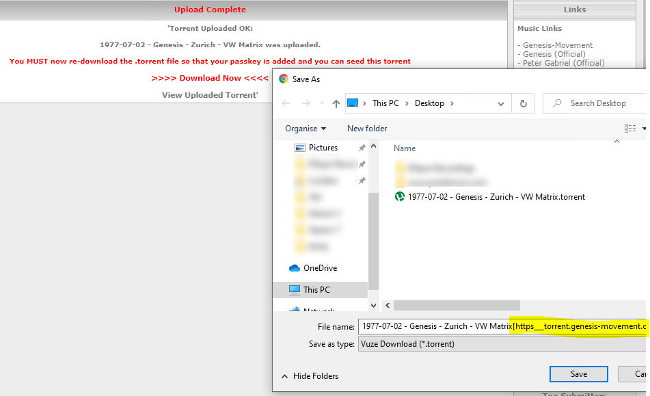Click the Download Now link

click(x=210, y=78)
